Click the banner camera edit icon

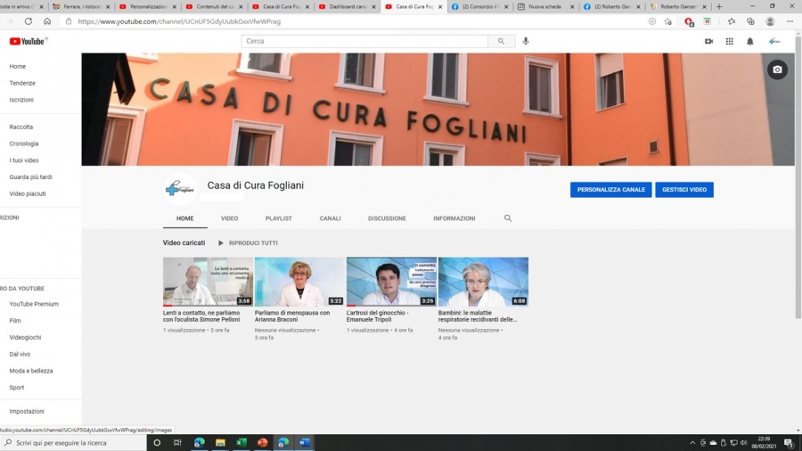tap(777, 70)
